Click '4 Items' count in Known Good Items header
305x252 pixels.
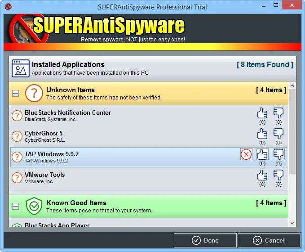pyautogui.click(x=271, y=203)
